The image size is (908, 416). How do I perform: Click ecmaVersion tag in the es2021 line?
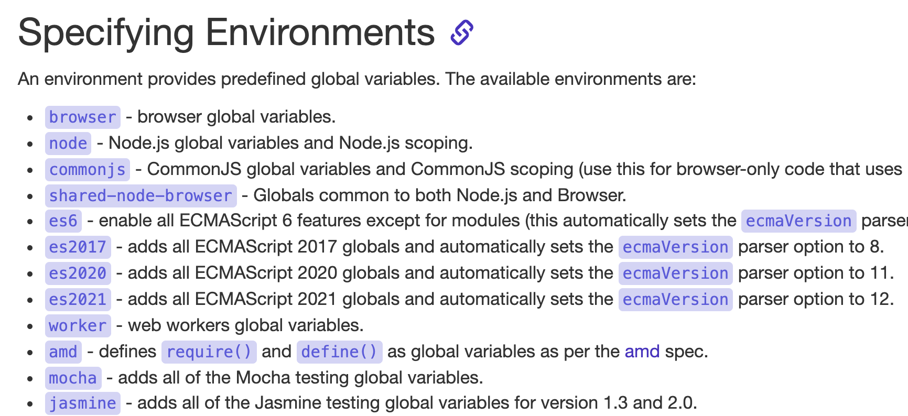coord(675,299)
